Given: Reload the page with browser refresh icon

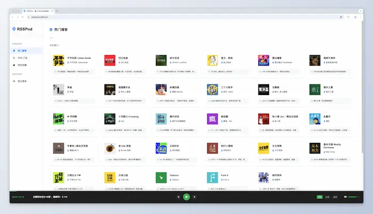Looking at the screenshot, I should (x=22, y=17).
